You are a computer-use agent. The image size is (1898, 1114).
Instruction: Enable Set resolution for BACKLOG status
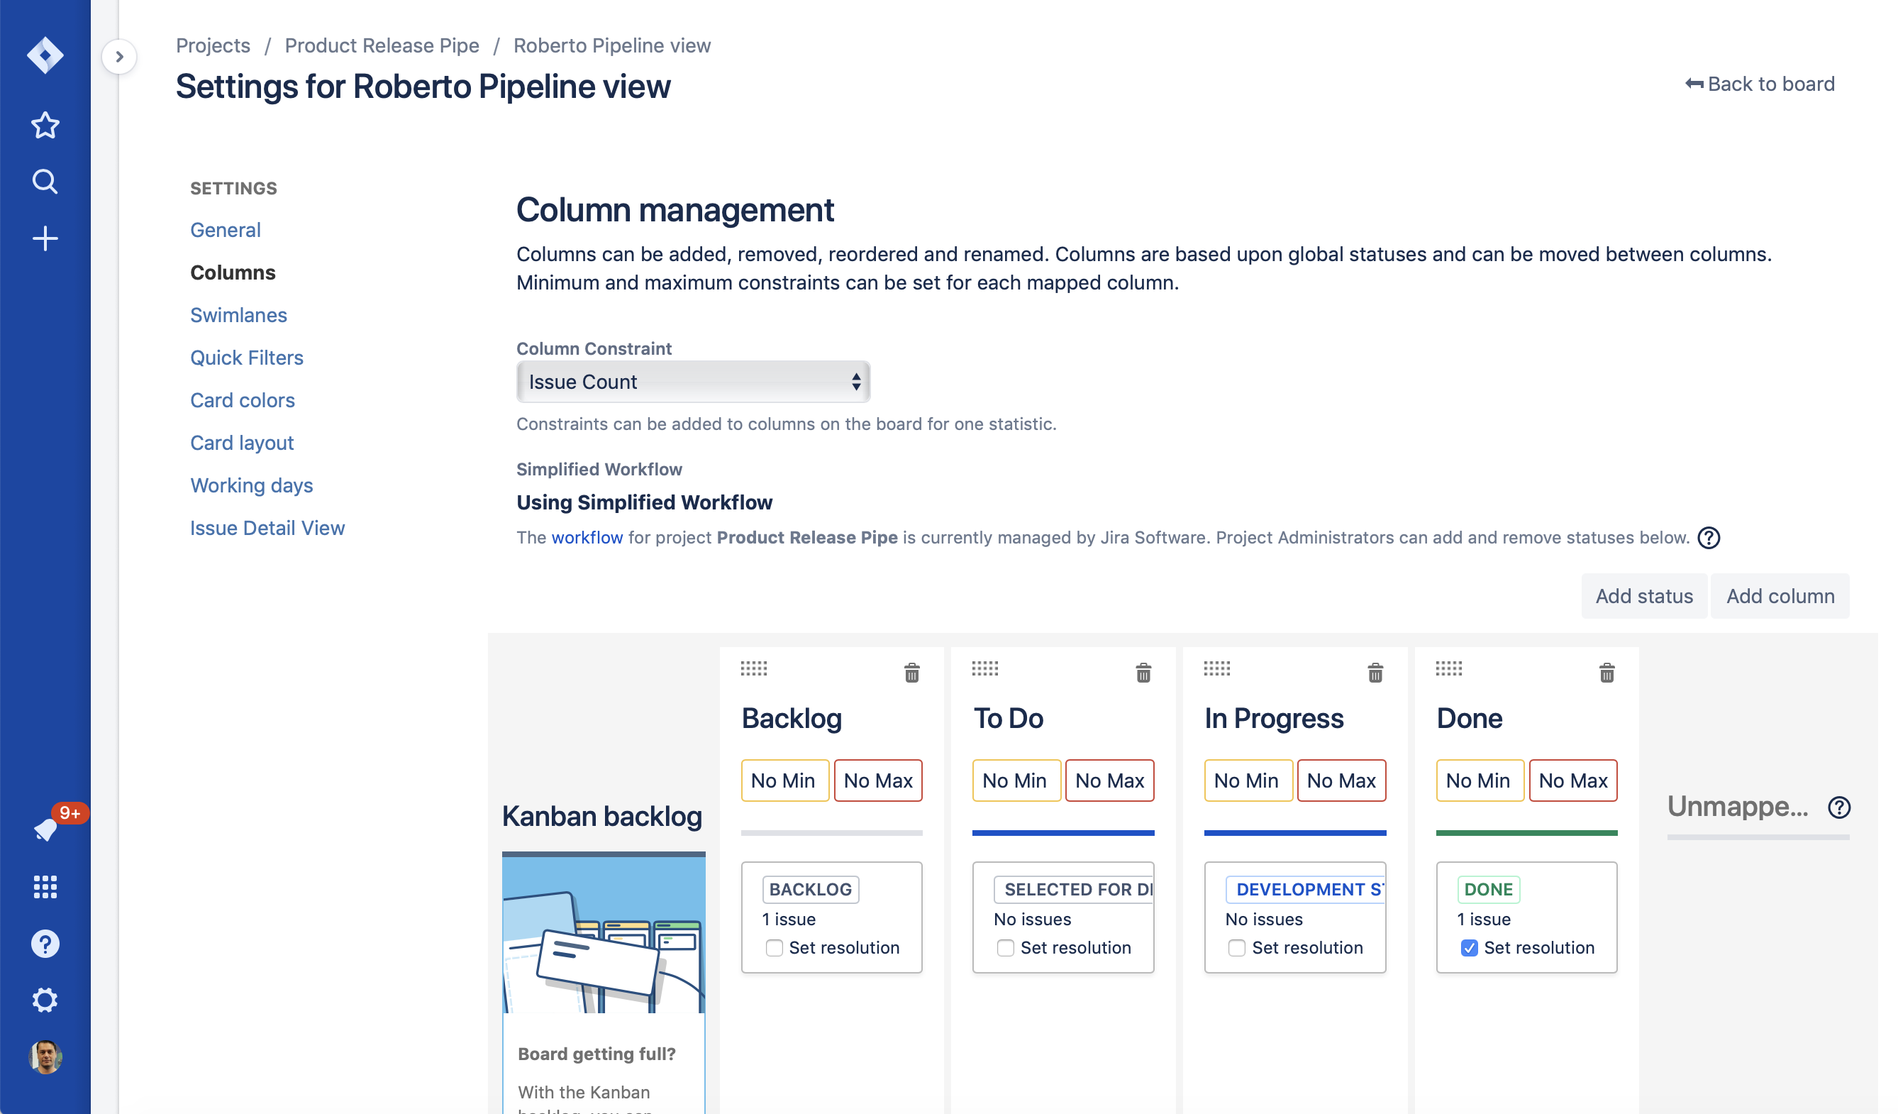(775, 947)
